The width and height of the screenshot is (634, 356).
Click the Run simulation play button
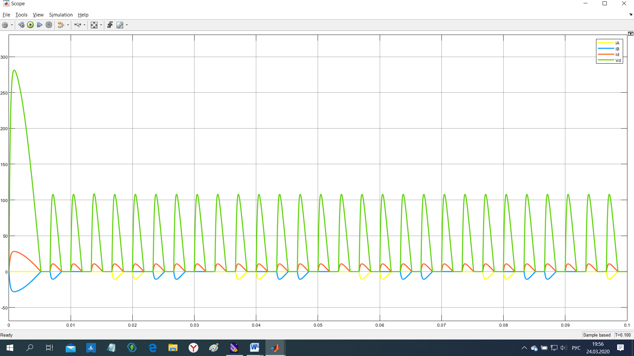(30, 25)
